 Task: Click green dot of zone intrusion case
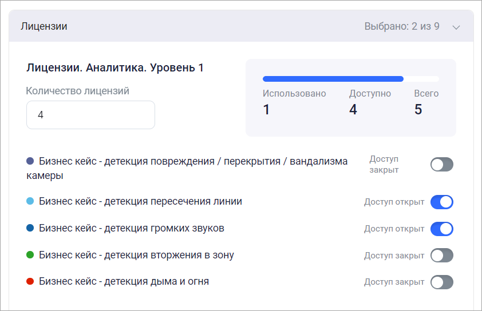click(x=30, y=255)
